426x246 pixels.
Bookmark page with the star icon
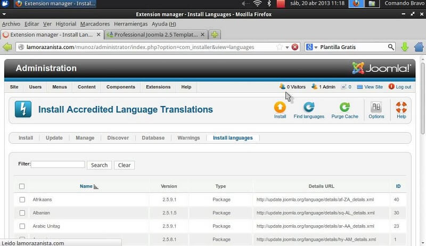[x=279, y=47]
